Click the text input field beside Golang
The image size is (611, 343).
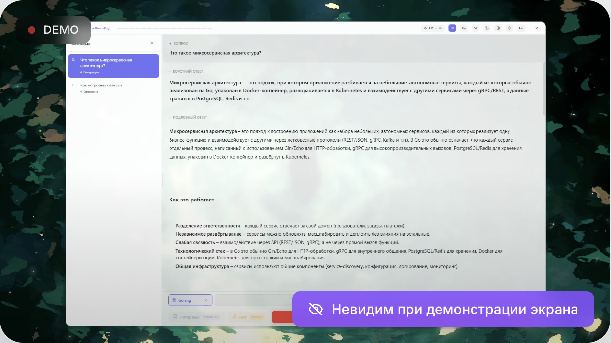click(254, 300)
